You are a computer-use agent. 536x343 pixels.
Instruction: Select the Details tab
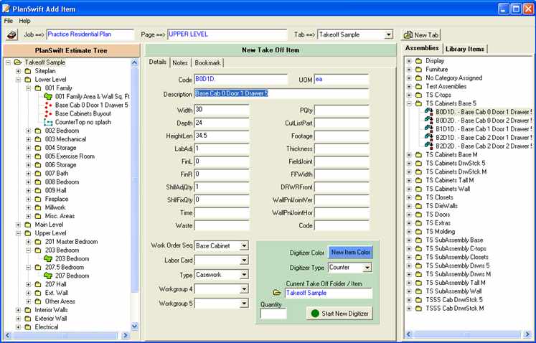pyautogui.click(x=158, y=62)
